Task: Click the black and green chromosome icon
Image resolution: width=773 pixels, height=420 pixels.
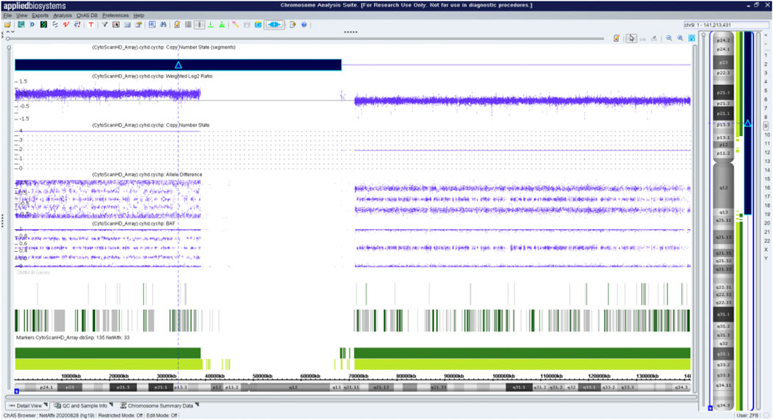Action: point(43,25)
